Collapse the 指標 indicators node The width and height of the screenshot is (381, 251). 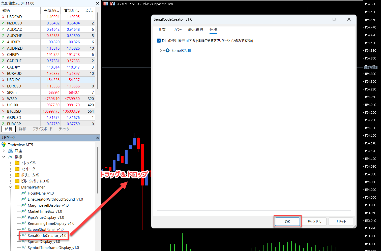pos(4,157)
